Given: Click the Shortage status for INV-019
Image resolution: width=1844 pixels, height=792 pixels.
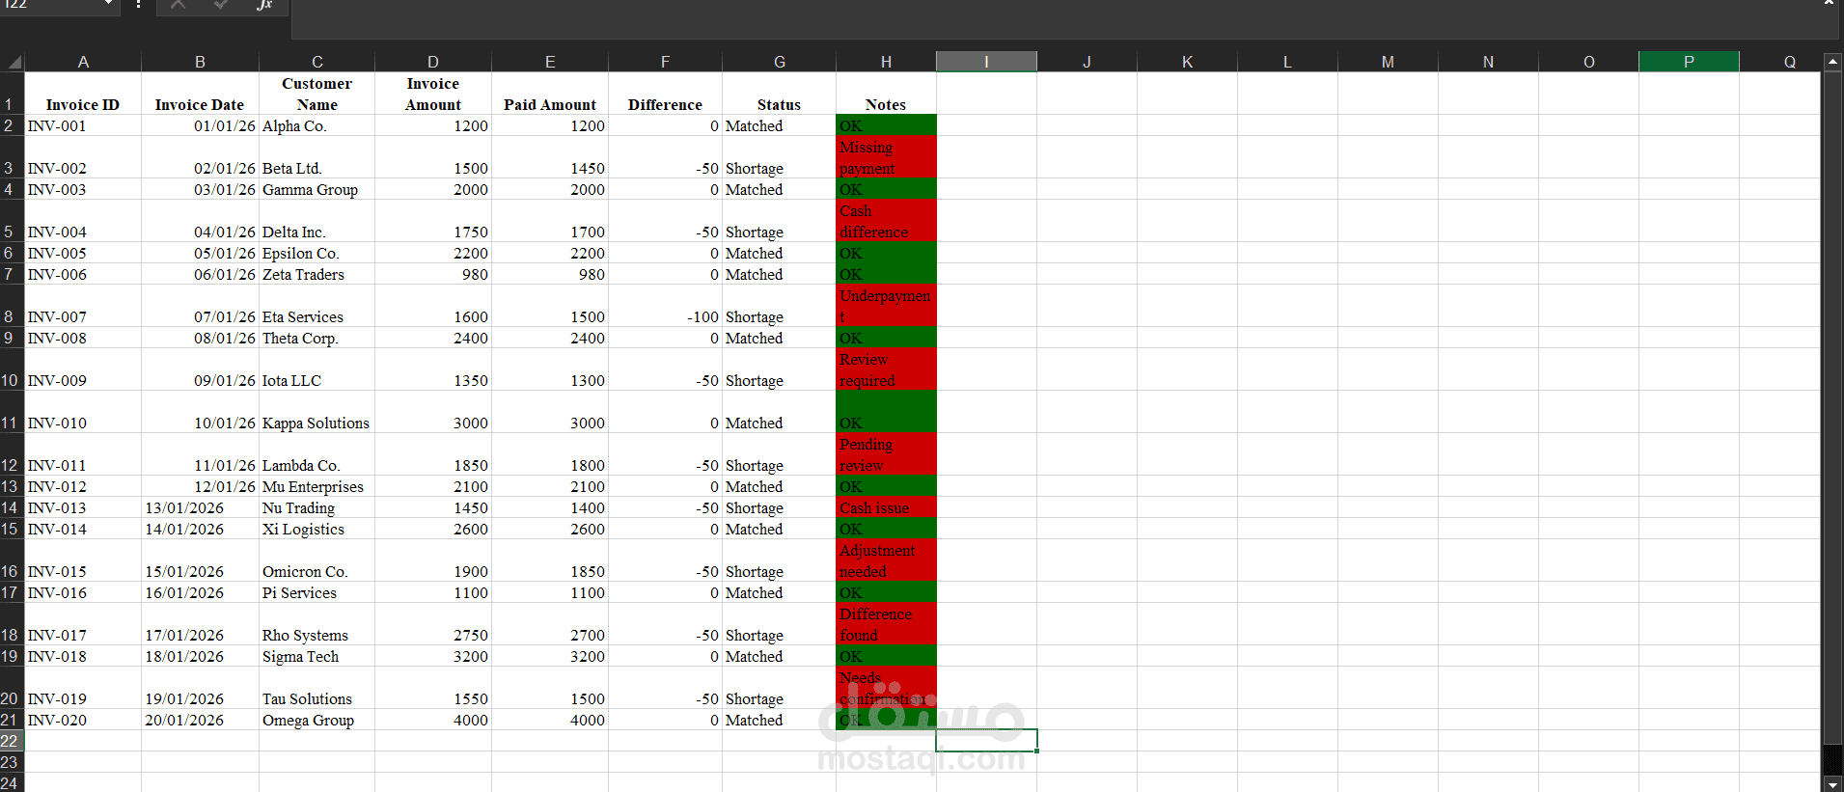Looking at the screenshot, I should tap(779, 688).
